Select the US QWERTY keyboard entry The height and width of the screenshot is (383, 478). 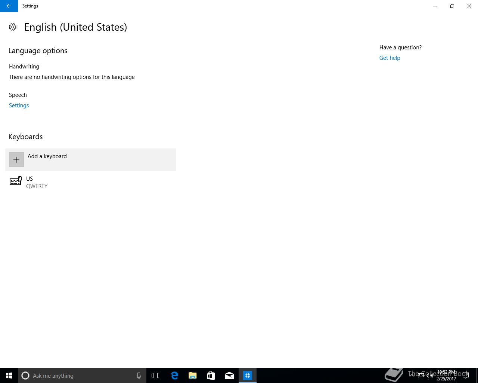[91, 182]
